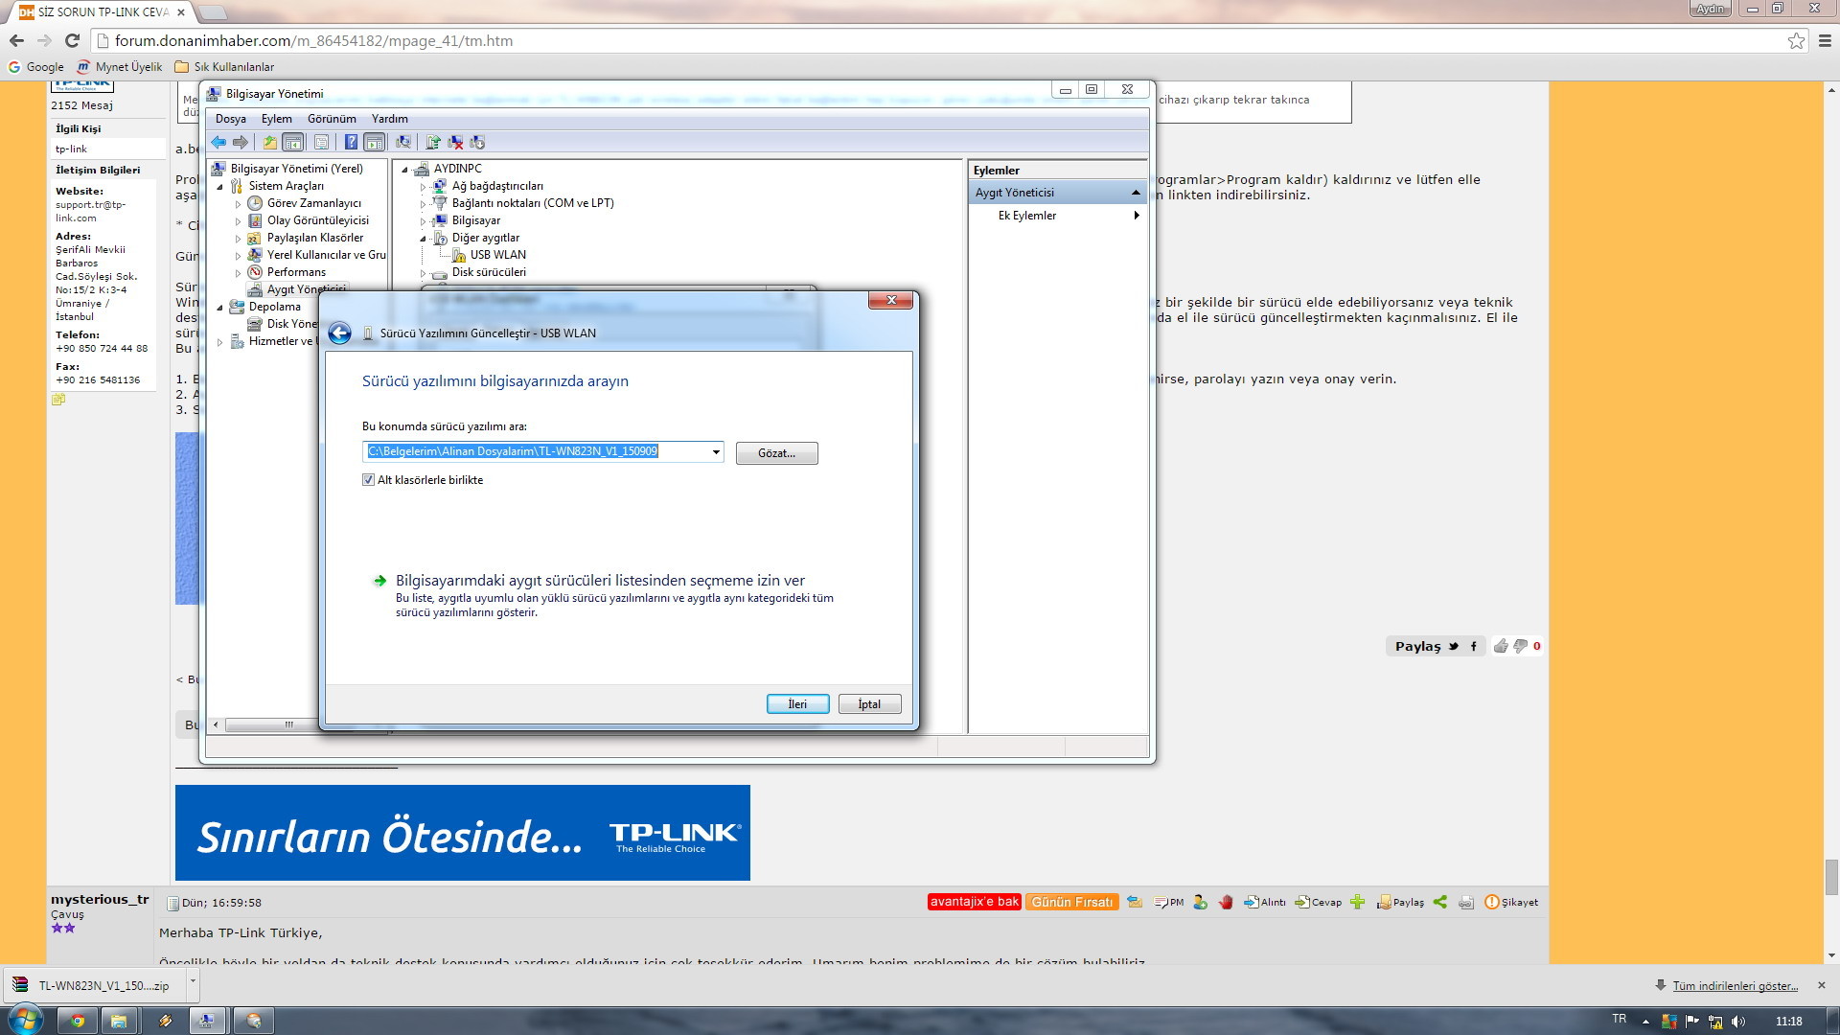Click the thumbs down icon near Paylaş
This screenshot has width=1840, height=1035.
(x=1520, y=646)
